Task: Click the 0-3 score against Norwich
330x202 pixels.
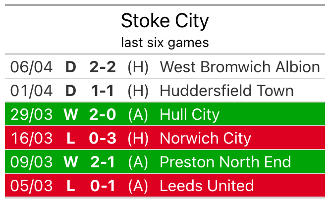Action: click(103, 138)
